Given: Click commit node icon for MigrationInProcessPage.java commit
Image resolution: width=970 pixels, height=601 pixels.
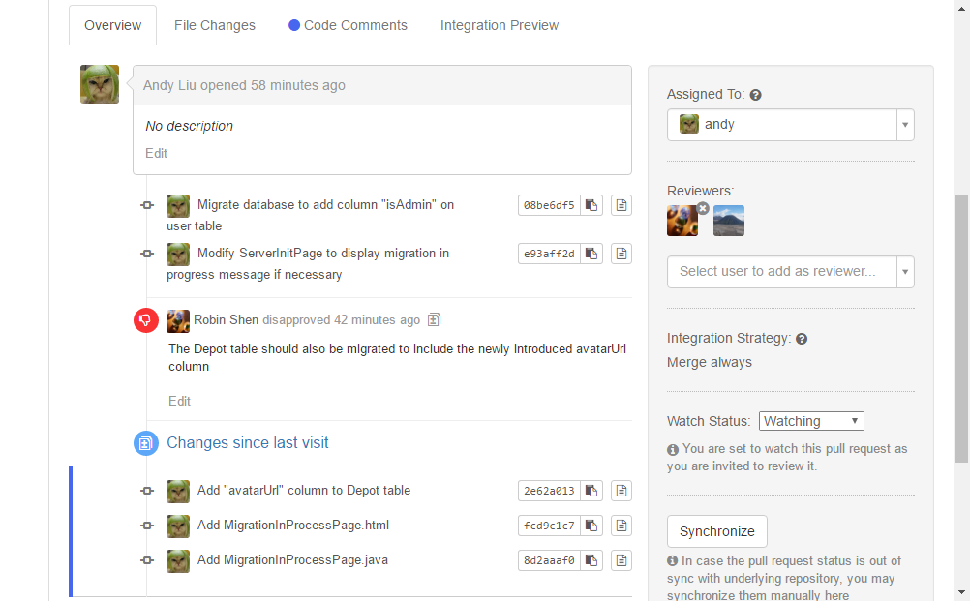Looking at the screenshot, I should [146, 560].
